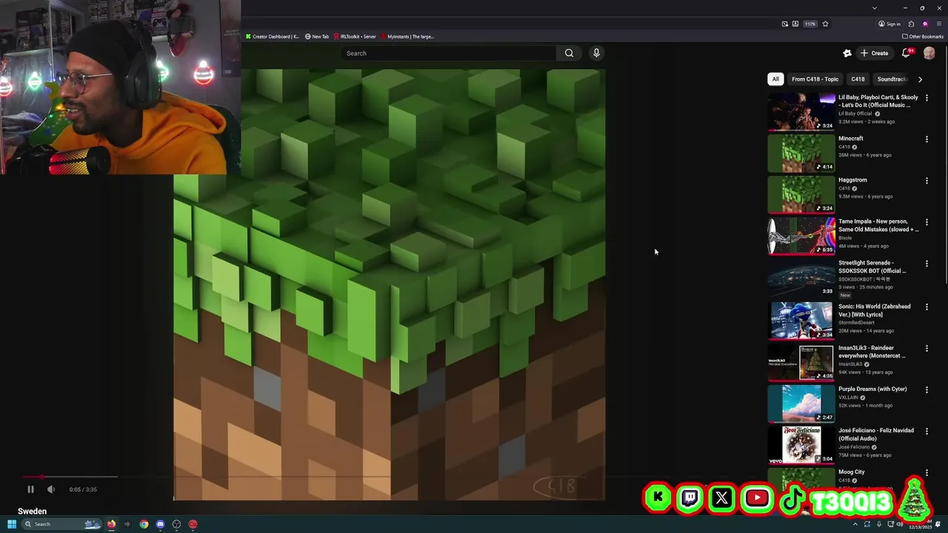The width and height of the screenshot is (948, 533).
Task: Pause the video with the pause button
Action: 30,489
